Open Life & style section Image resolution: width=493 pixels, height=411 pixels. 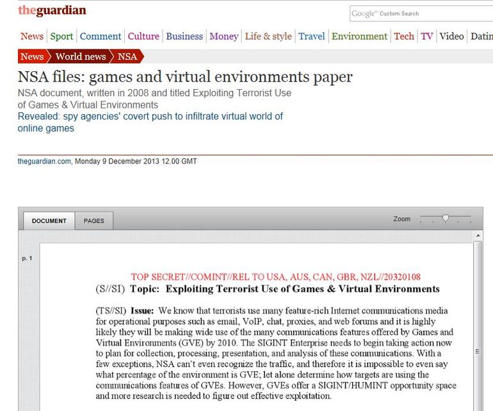click(x=268, y=37)
